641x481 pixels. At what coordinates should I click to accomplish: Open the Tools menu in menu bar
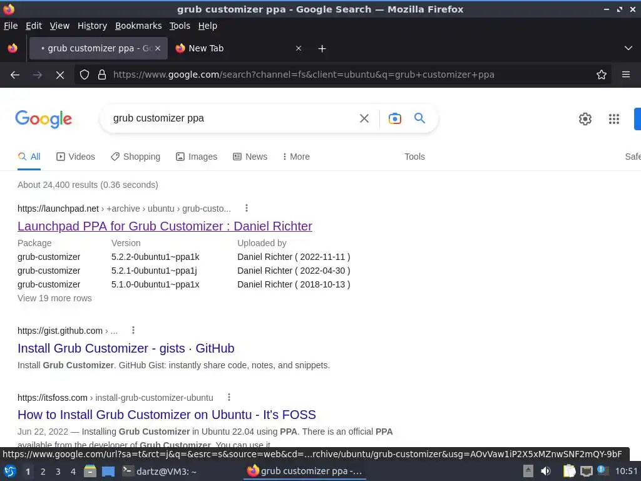180,26
